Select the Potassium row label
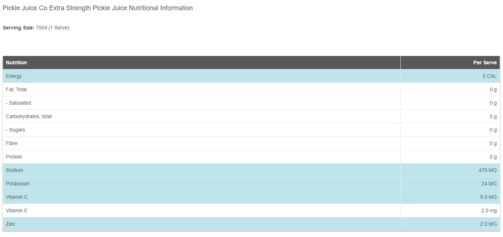The width and height of the screenshot is (503, 237). click(18, 184)
